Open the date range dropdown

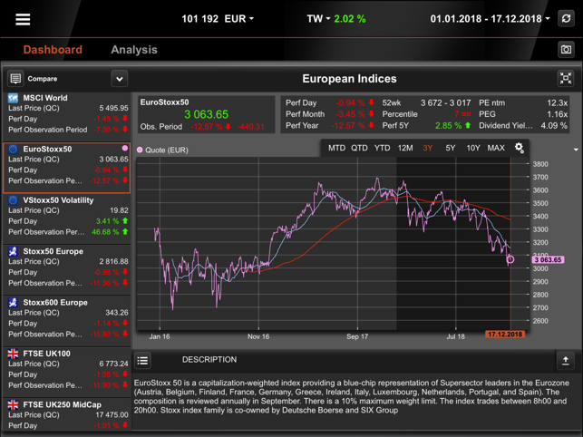coord(490,19)
